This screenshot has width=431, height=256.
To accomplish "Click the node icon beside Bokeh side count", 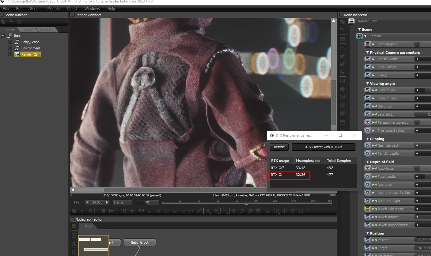I will pos(367,209).
